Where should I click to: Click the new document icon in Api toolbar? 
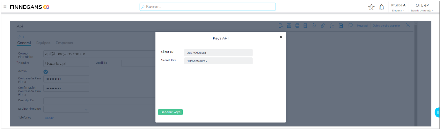point(280,26)
